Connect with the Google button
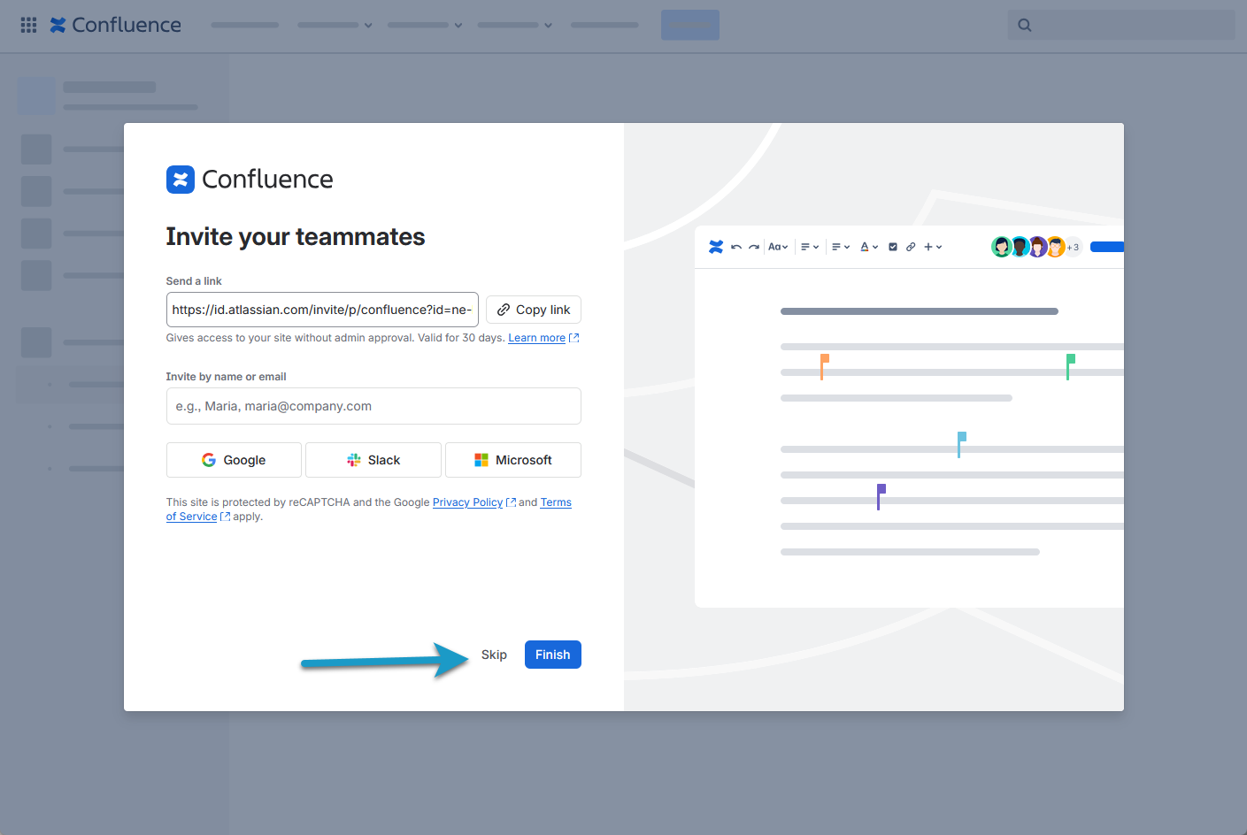1247x835 pixels. point(234,460)
